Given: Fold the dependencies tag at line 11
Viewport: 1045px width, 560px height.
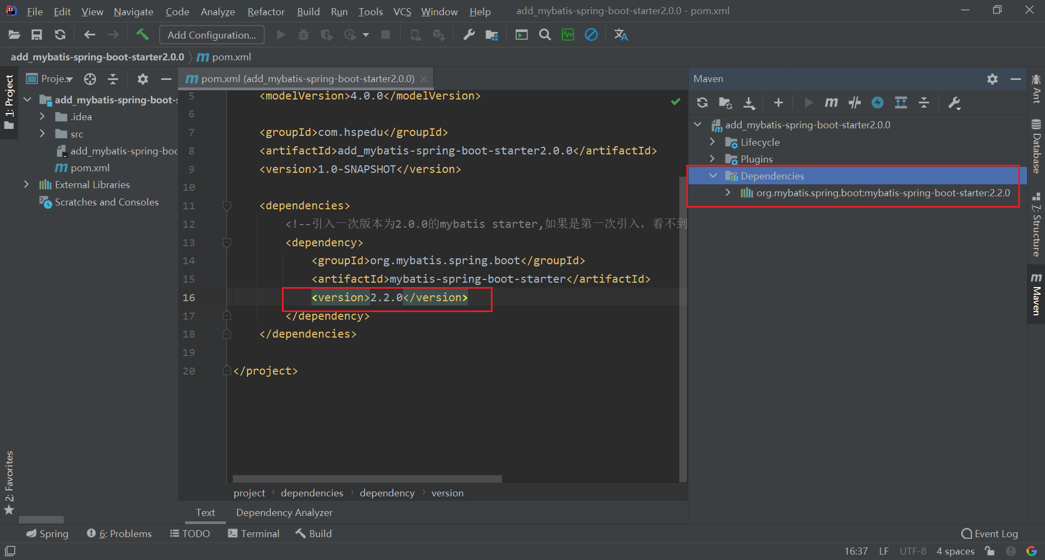Looking at the screenshot, I should coord(227,206).
